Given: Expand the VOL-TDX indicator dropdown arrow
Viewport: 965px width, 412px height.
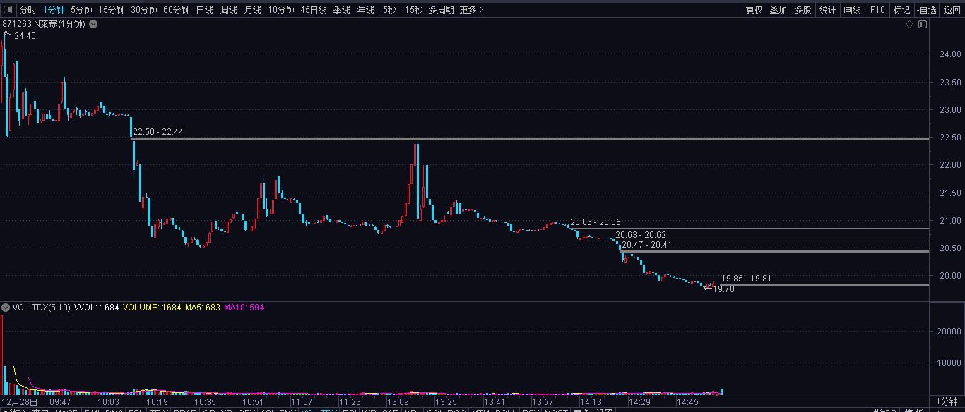Looking at the screenshot, I should pos(6,308).
